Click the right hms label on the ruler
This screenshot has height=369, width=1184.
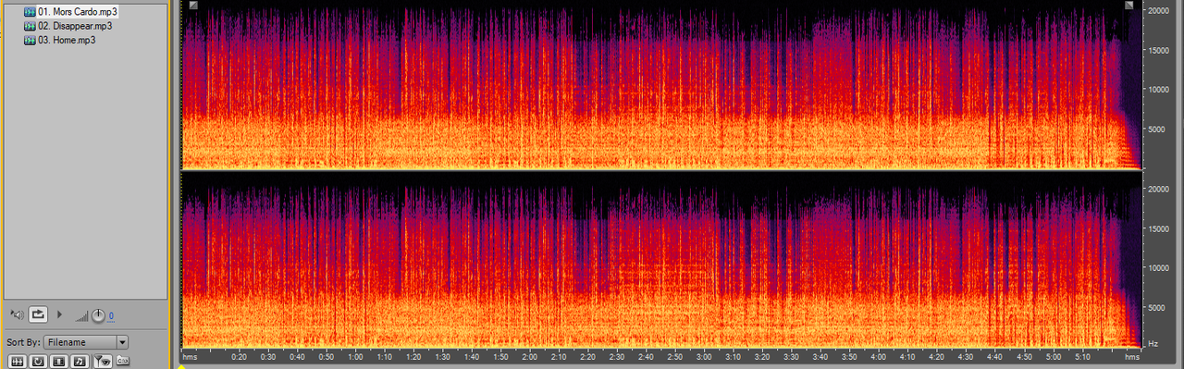click(x=1132, y=357)
